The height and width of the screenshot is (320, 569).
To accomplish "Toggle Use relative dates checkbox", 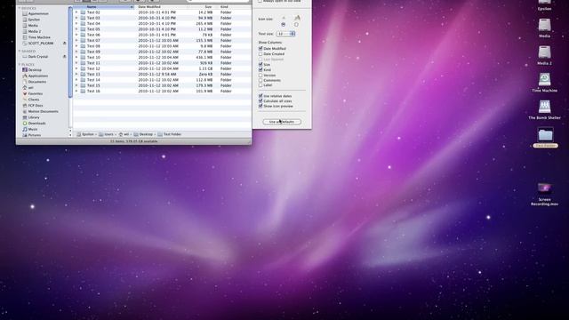I will (x=260, y=96).
